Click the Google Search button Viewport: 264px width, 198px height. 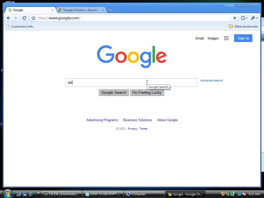point(114,93)
